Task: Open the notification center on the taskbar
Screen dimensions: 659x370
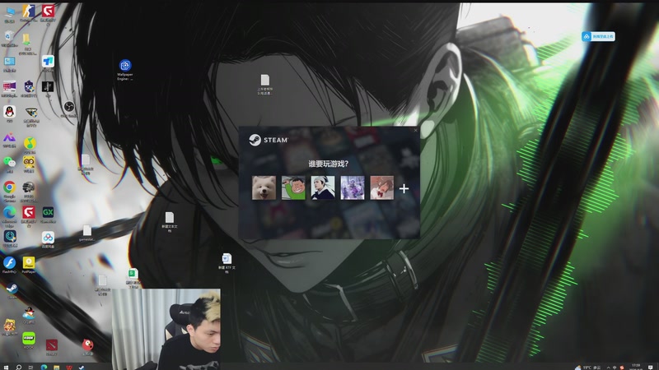Action: coord(651,367)
